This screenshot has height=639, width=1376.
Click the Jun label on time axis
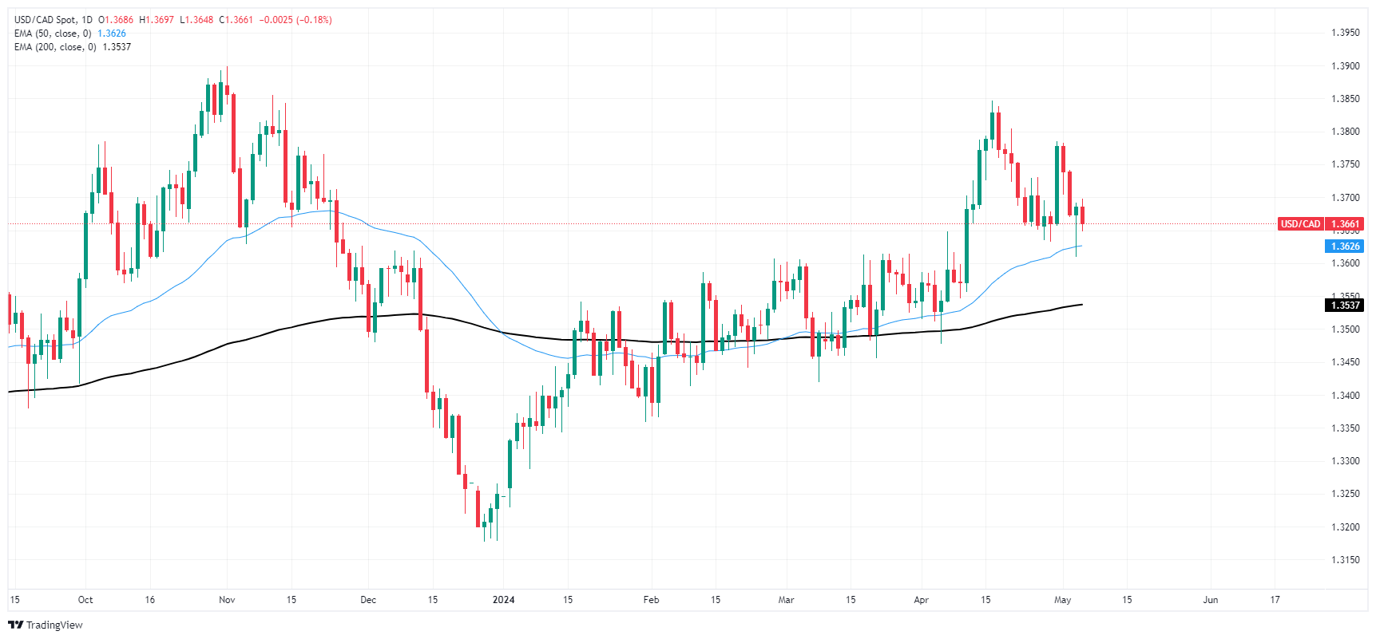1211,600
